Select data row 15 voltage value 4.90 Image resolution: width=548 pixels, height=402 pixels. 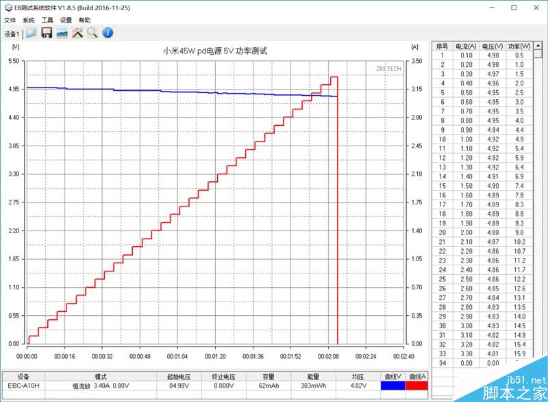pyautogui.click(x=493, y=186)
